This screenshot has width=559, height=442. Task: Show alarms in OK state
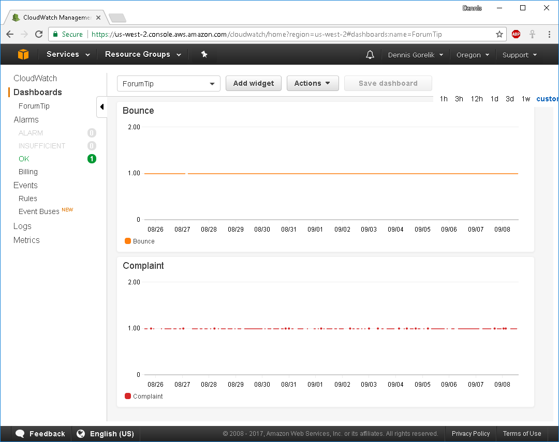24,159
